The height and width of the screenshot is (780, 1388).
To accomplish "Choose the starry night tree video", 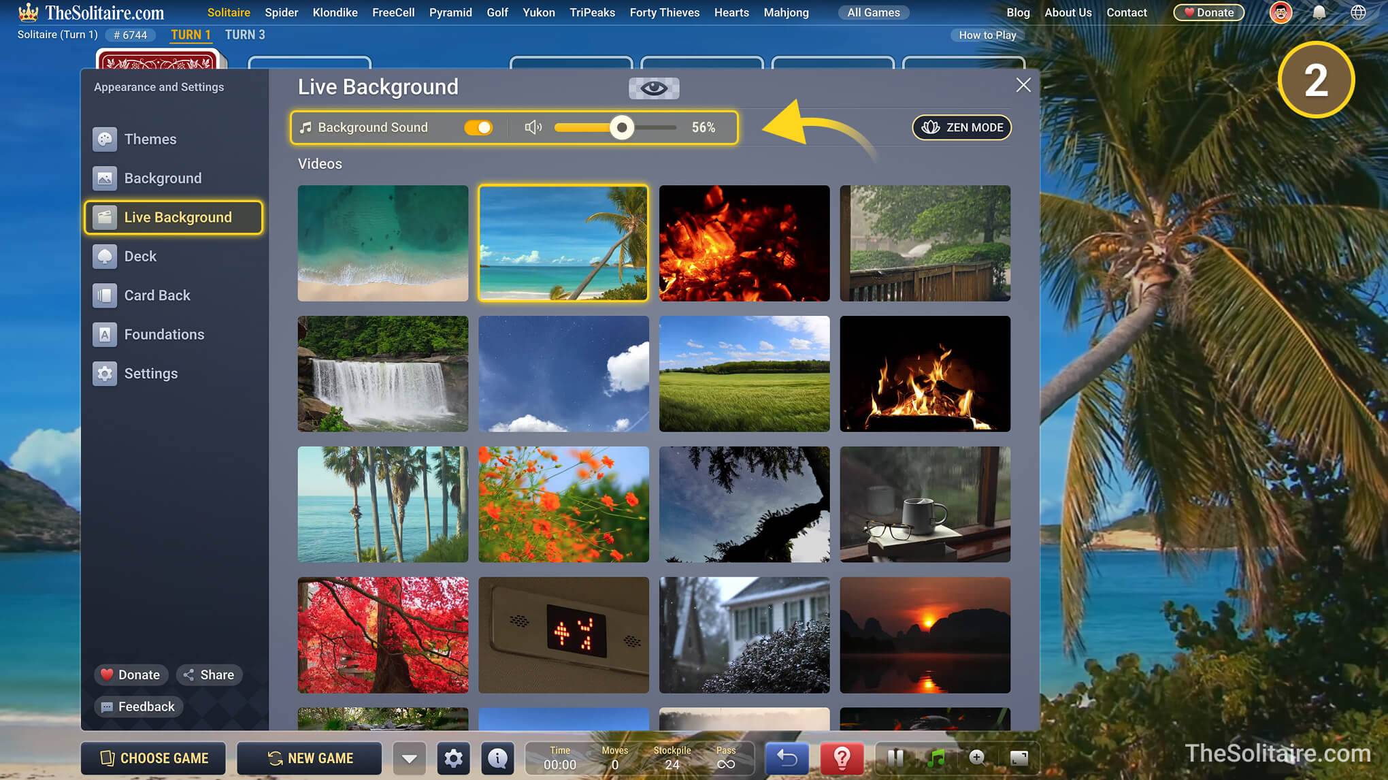I will tap(744, 504).
